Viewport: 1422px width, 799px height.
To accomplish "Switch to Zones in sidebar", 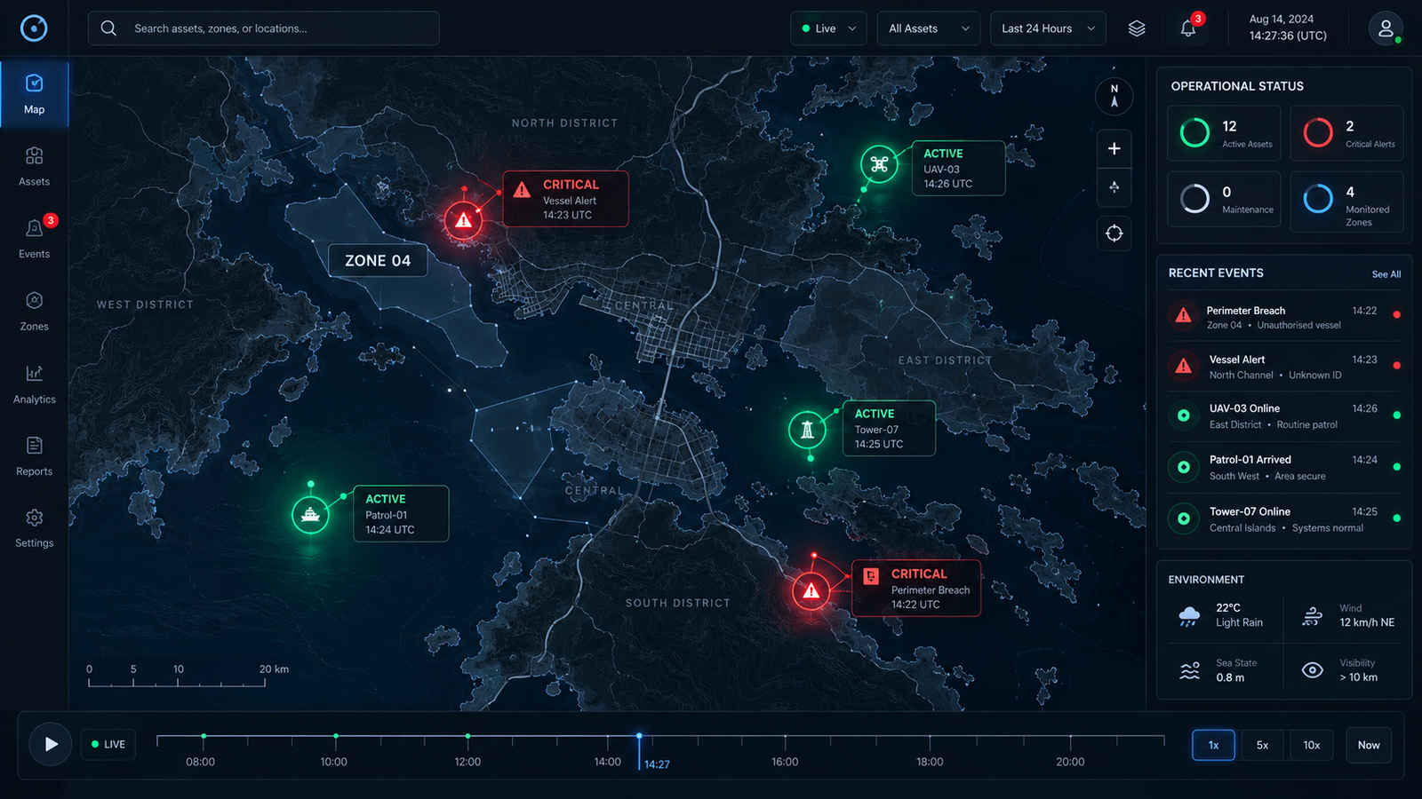I will click(34, 312).
